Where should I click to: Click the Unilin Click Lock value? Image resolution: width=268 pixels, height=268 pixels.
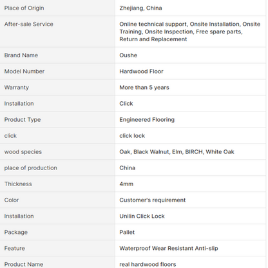(142, 216)
